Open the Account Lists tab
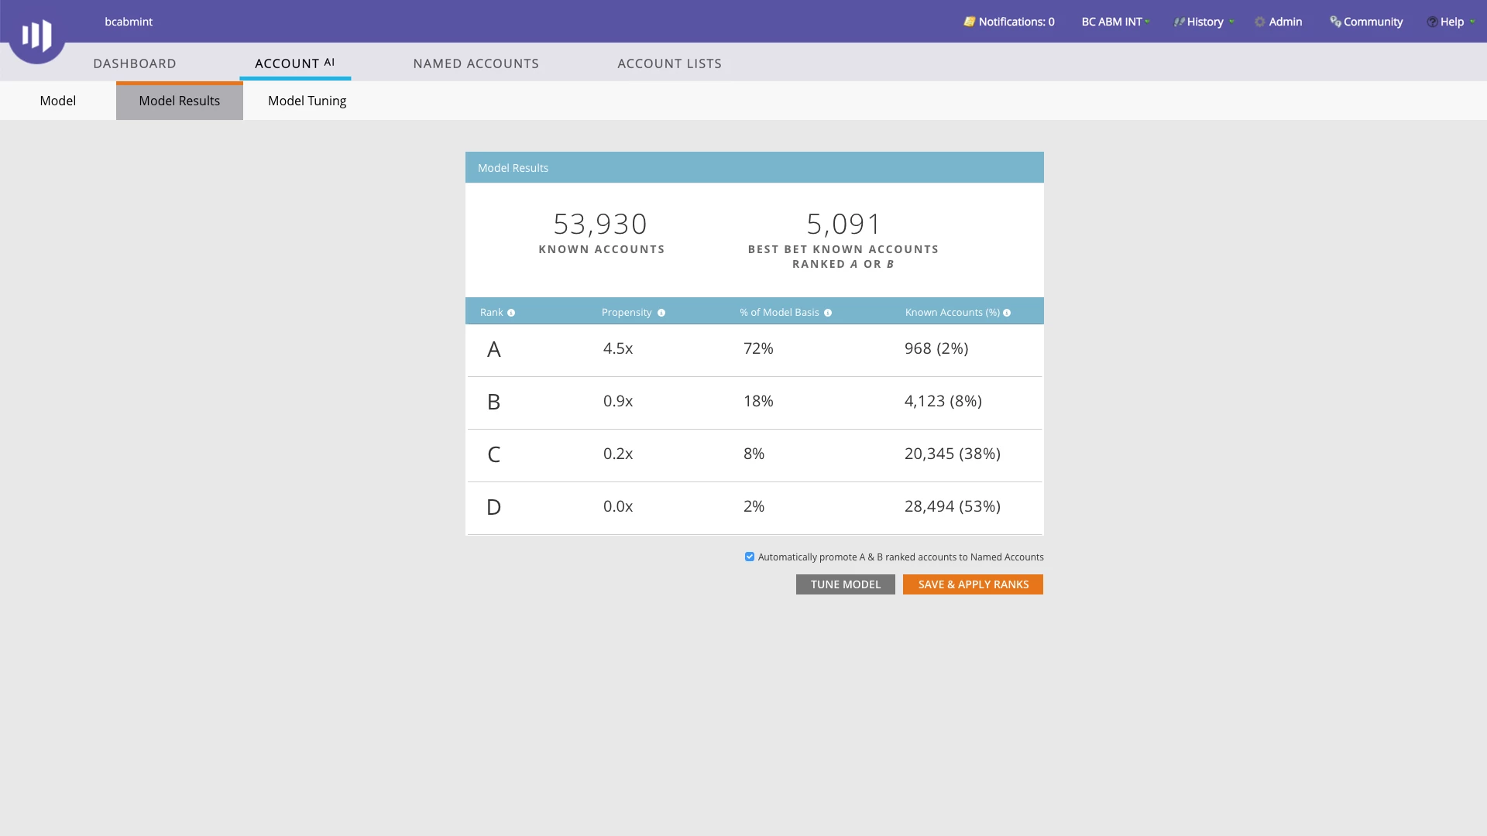The height and width of the screenshot is (836, 1487). 669,63
